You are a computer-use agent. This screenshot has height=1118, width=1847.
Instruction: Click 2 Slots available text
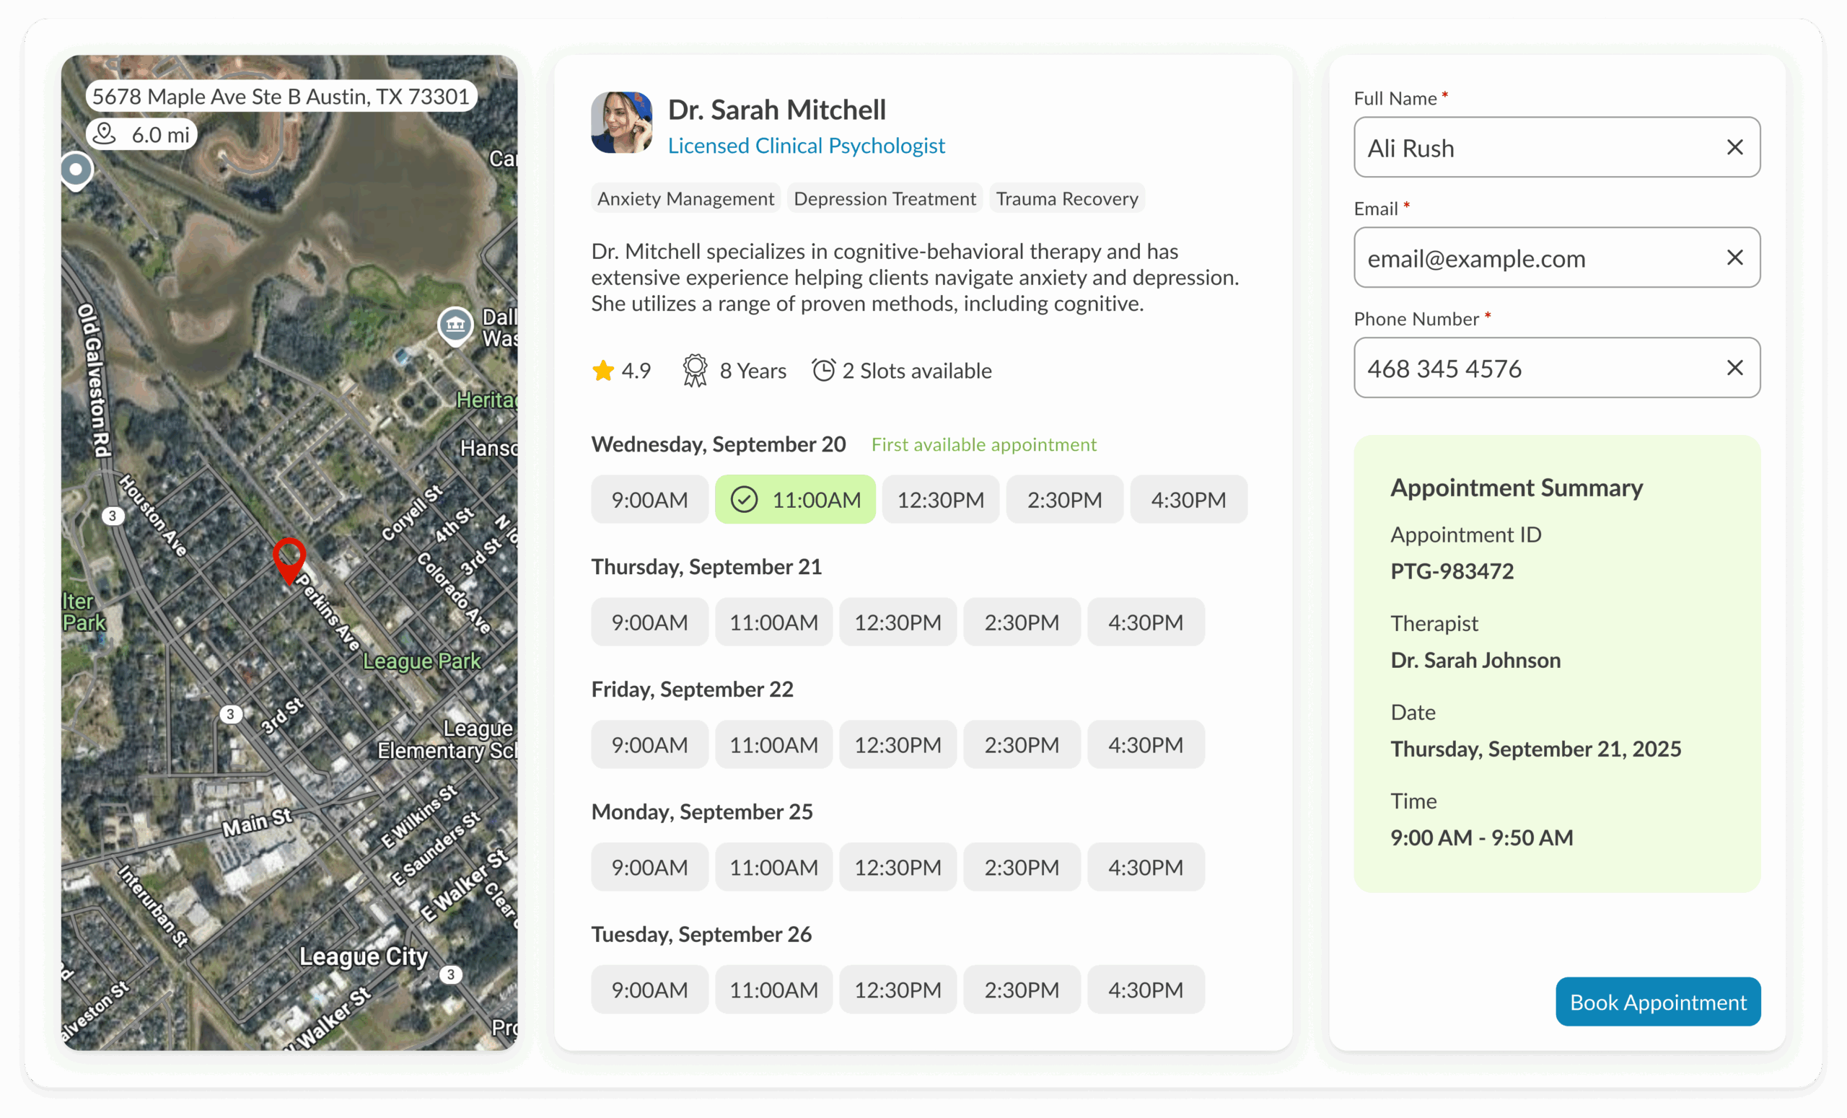coord(917,370)
